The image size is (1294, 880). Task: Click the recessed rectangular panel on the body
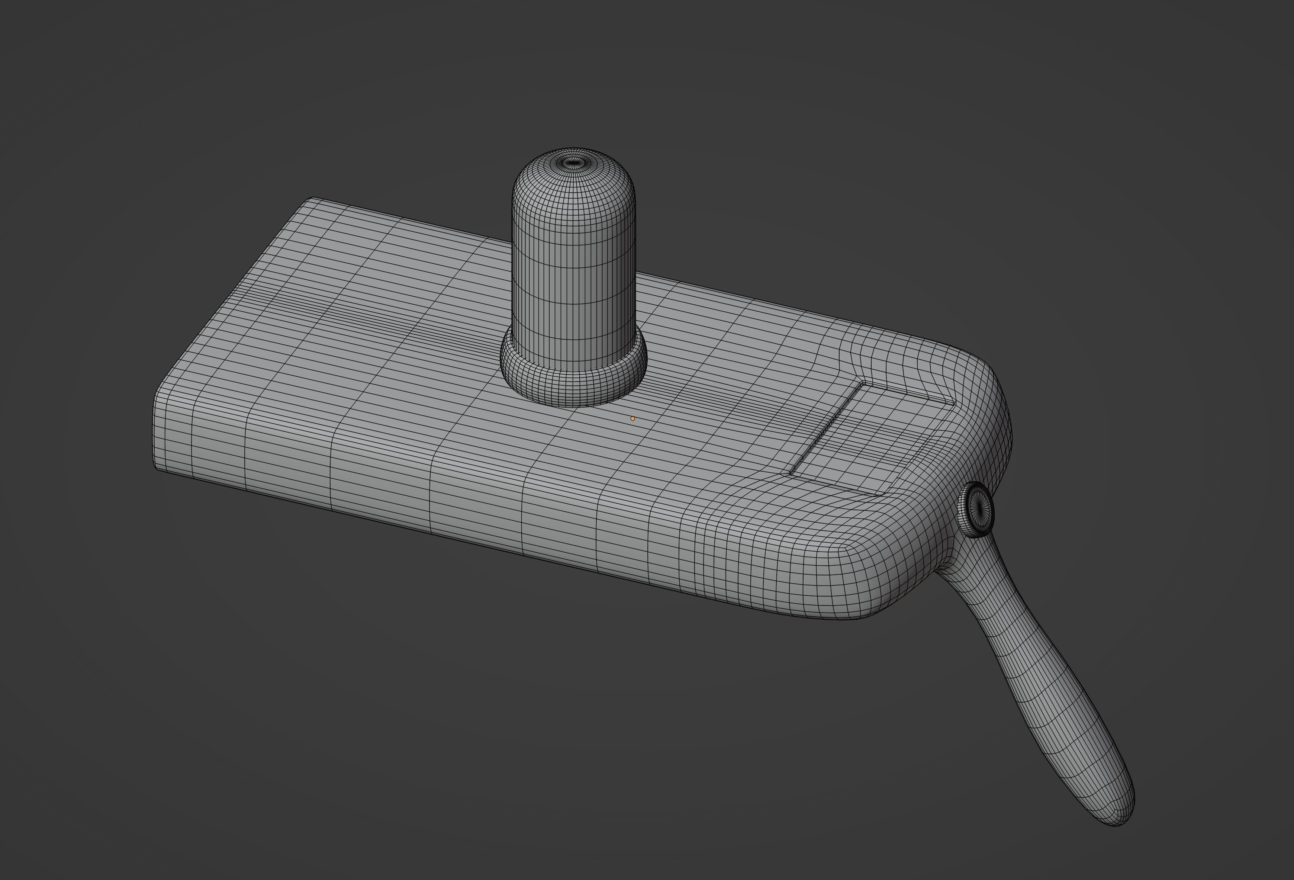coord(872,439)
